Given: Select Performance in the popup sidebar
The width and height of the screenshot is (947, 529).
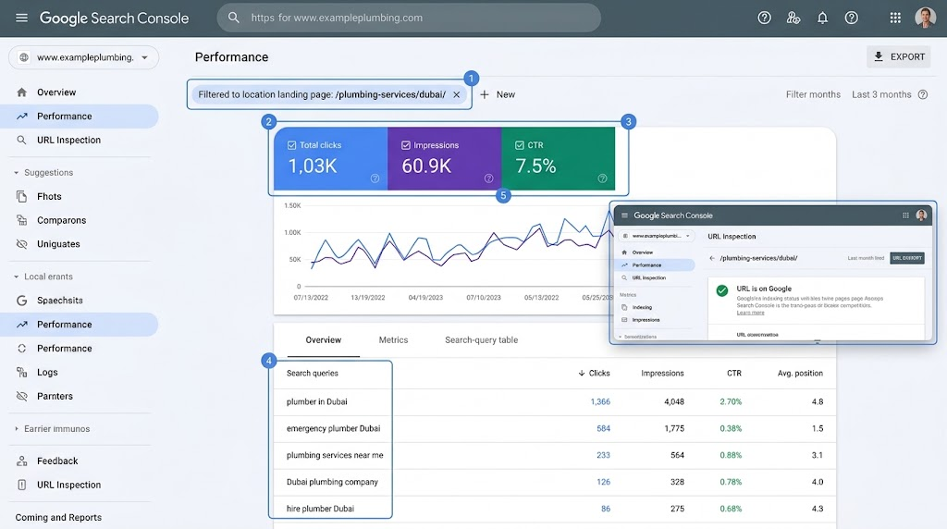Looking at the screenshot, I should click(x=657, y=265).
